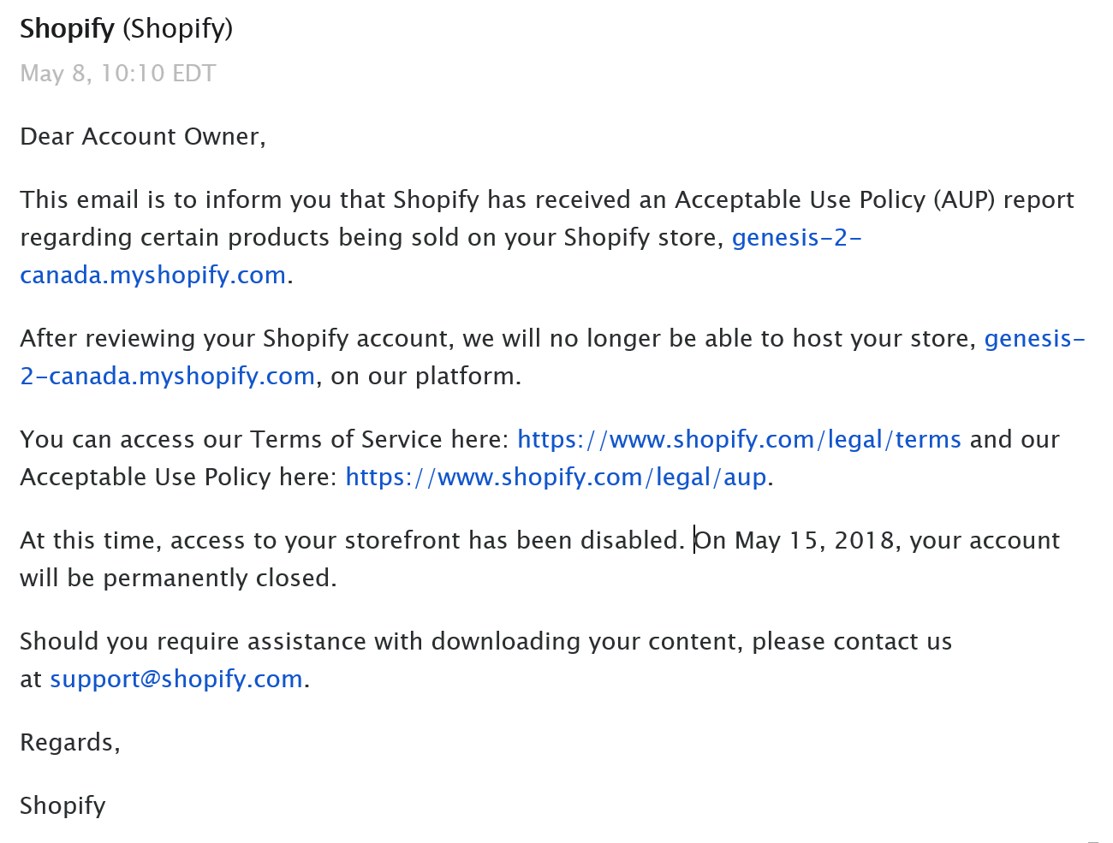Viewport: 1113px width, 843px height.
Task: Click the bold sender name Shopify
Action: pos(67,29)
